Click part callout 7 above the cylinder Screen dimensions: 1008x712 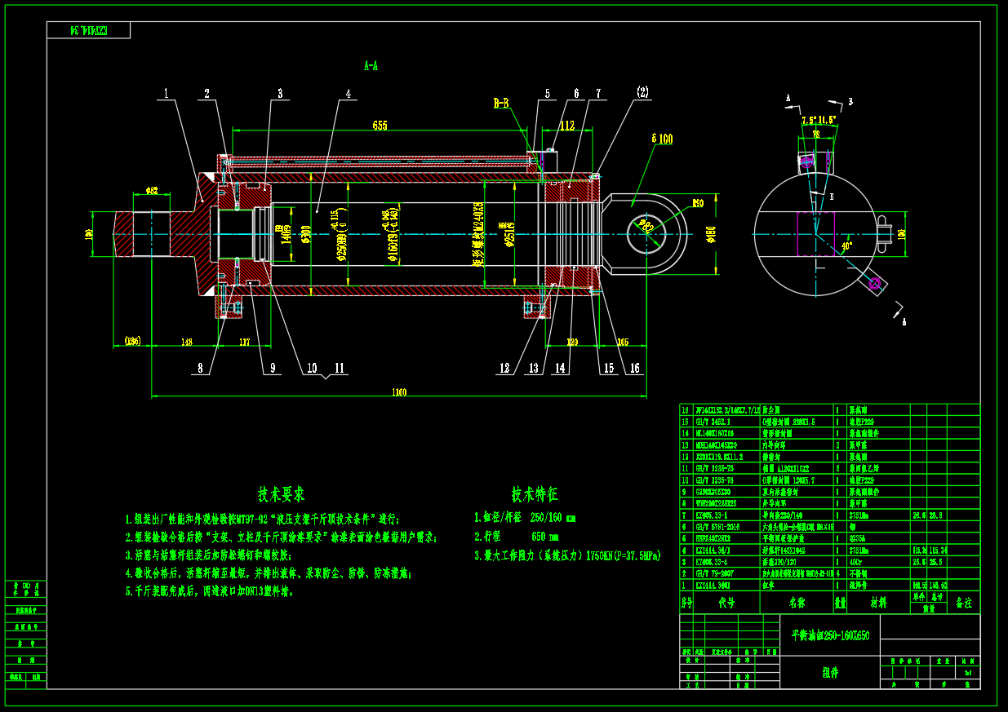tap(598, 94)
